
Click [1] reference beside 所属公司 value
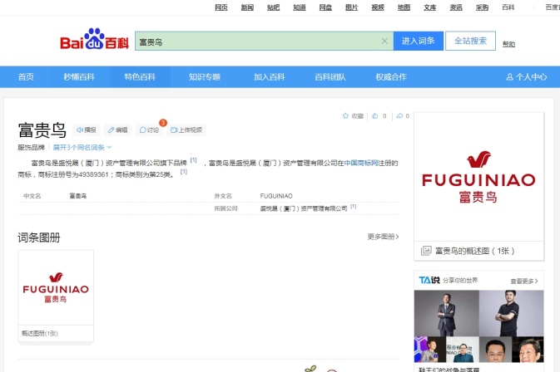[353, 206]
